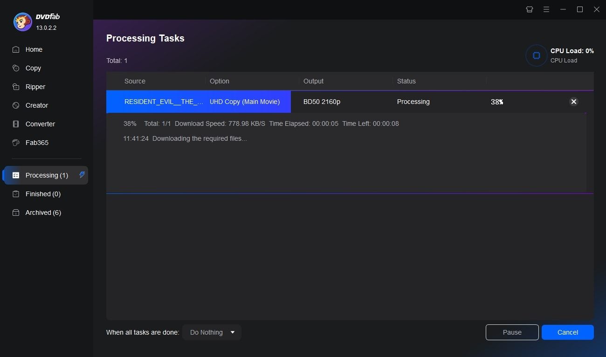
Task: Click the Home house icon
Action: (x=16, y=49)
